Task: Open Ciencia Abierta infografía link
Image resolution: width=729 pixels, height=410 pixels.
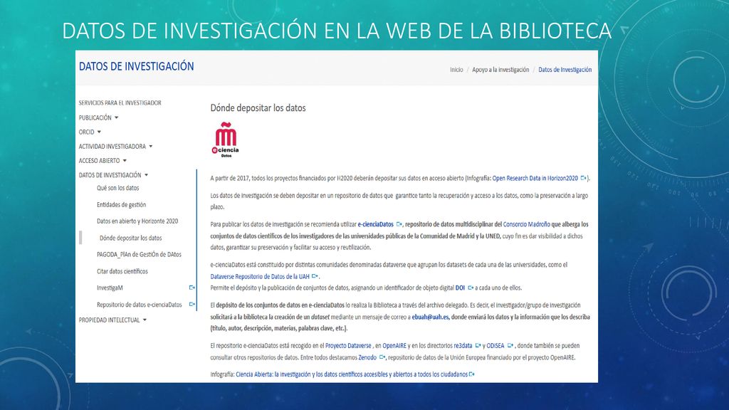Action: [x=352, y=374]
